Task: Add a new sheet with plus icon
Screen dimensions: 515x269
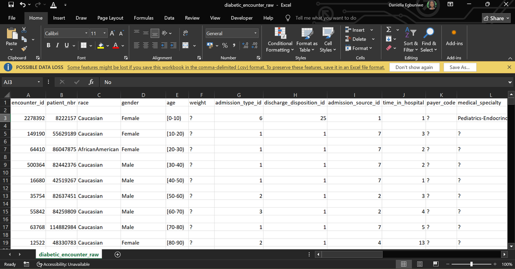Action: click(x=117, y=254)
